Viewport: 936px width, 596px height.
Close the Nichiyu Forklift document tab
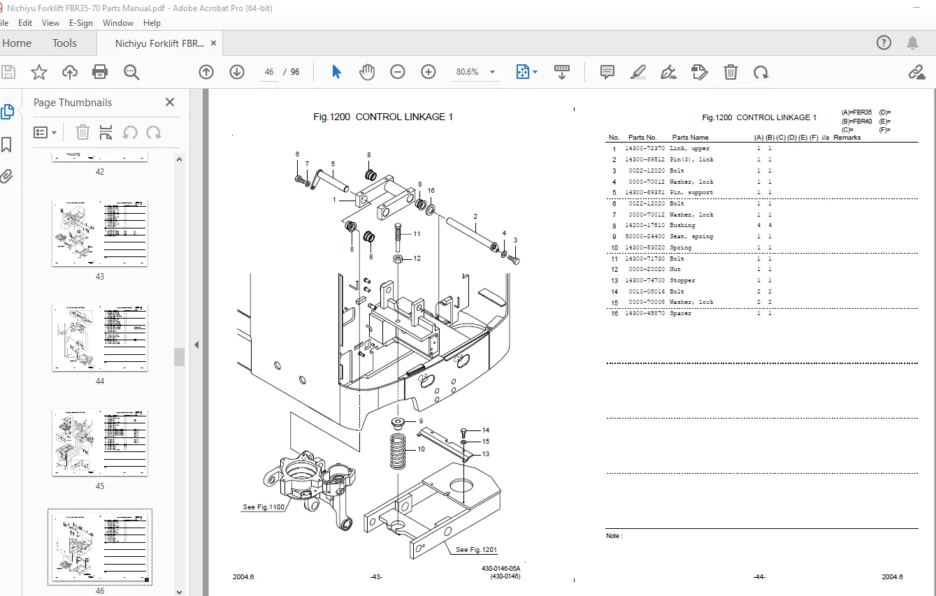[x=214, y=43]
